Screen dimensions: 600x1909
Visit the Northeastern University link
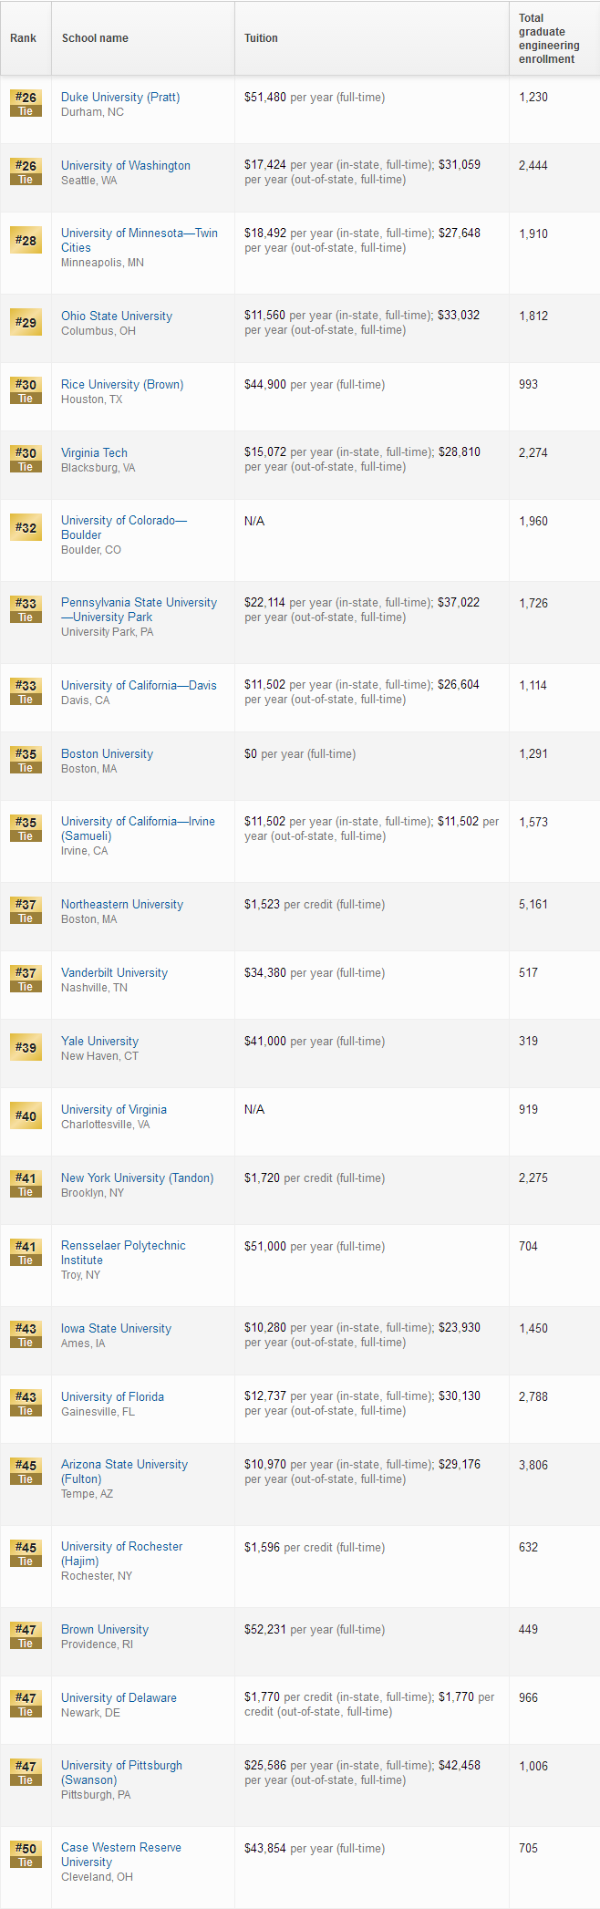point(122,905)
